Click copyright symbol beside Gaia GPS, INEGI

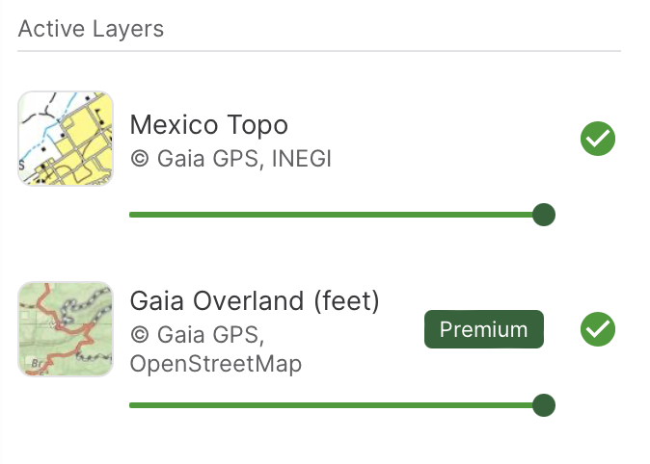tap(140, 159)
